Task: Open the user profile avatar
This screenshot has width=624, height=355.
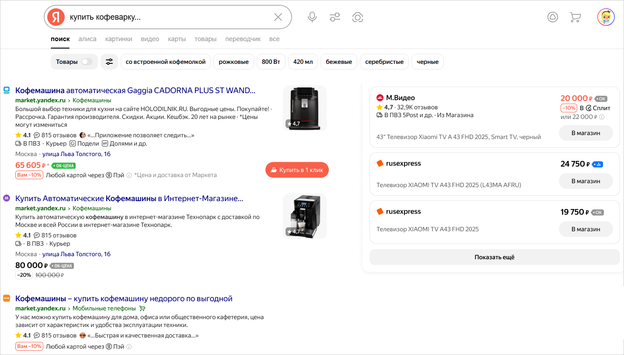Action: coord(606,17)
